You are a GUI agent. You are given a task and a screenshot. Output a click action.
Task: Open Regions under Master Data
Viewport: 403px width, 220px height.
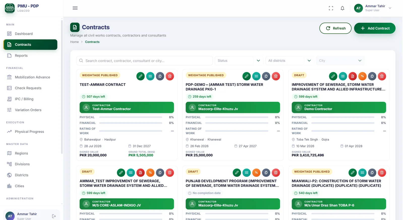click(x=30, y=153)
